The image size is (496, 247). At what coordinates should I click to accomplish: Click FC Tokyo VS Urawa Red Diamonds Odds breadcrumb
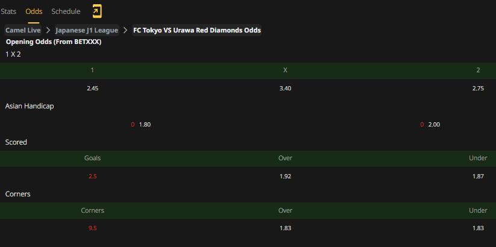196,30
